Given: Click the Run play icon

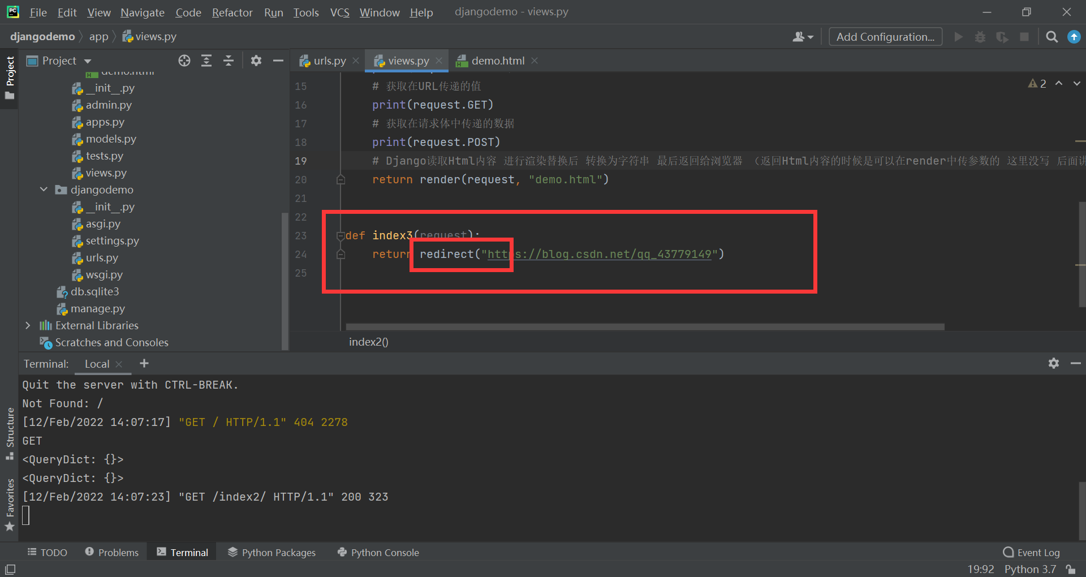Looking at the screenshot, I should click(958, 37).
